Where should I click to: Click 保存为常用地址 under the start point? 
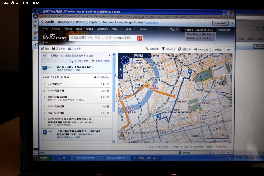65,70
